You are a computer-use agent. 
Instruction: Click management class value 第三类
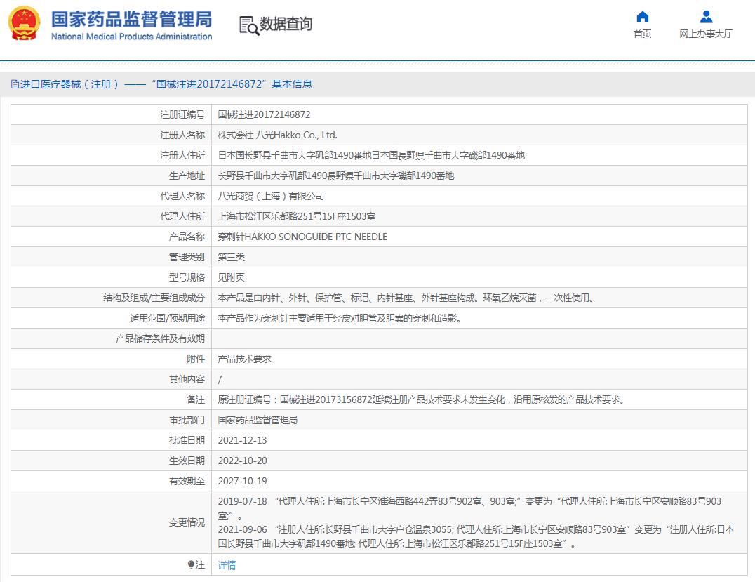231,257
